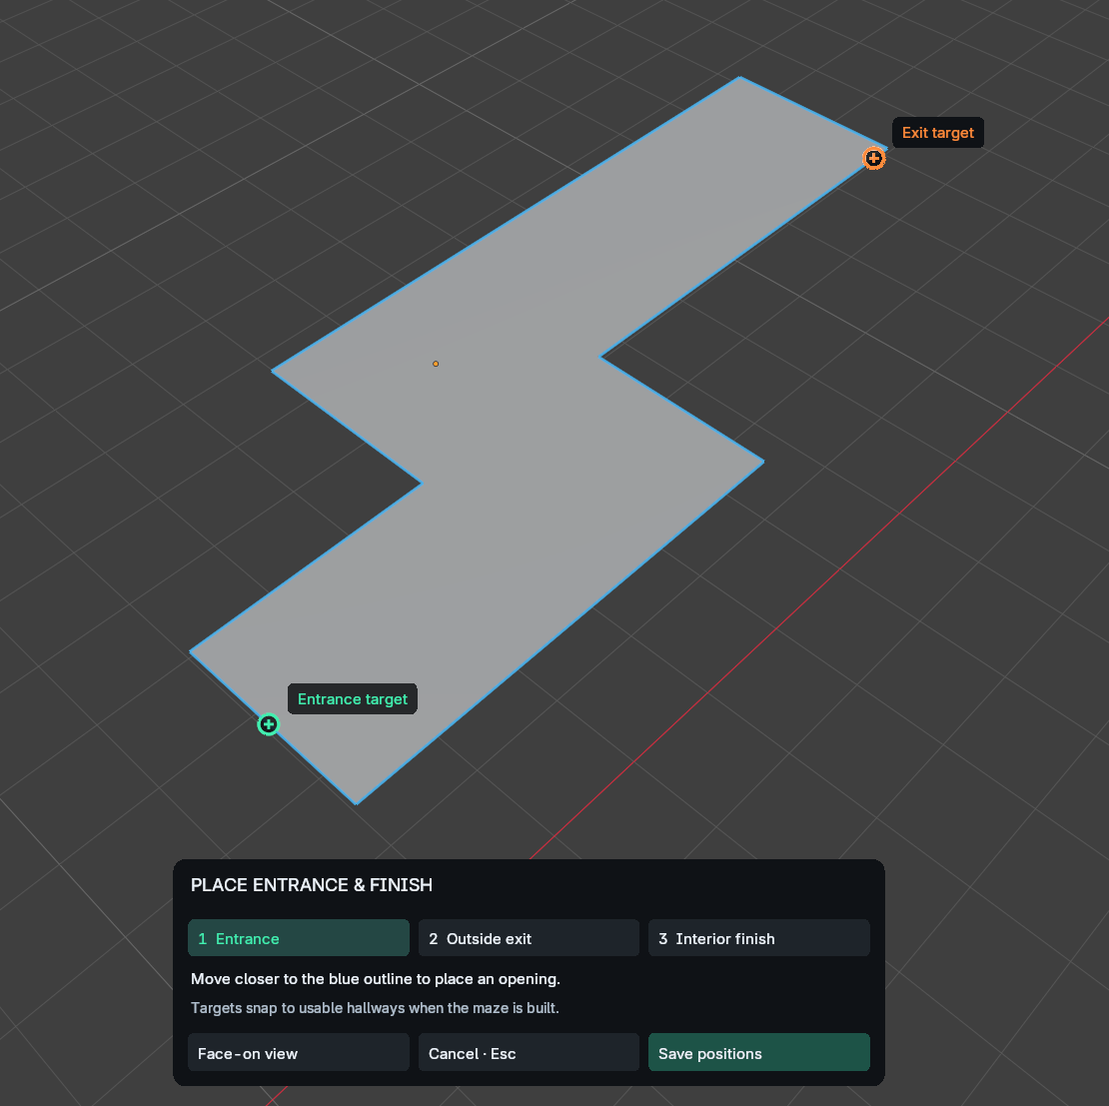
Task: Click the Exit target label
Action: [x=938, y=132]
